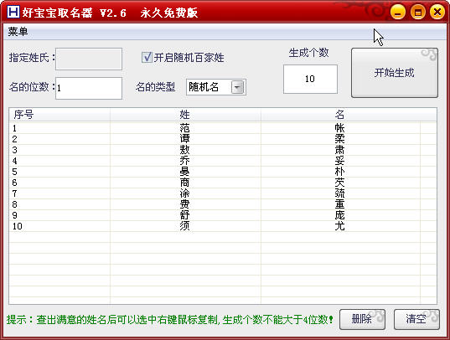Click the 名的位数 input field
450x340 pixels.
pyautogui.click(x=89, y=88)
